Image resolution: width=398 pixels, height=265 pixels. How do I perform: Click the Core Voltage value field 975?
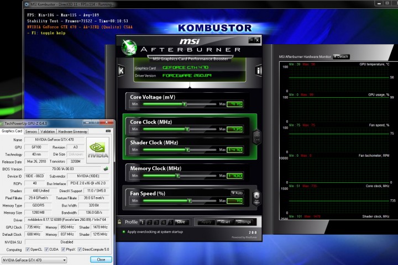[235, 104]
